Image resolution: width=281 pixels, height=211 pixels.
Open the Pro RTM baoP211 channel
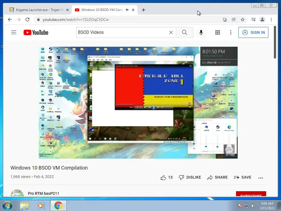click(44, 193)
